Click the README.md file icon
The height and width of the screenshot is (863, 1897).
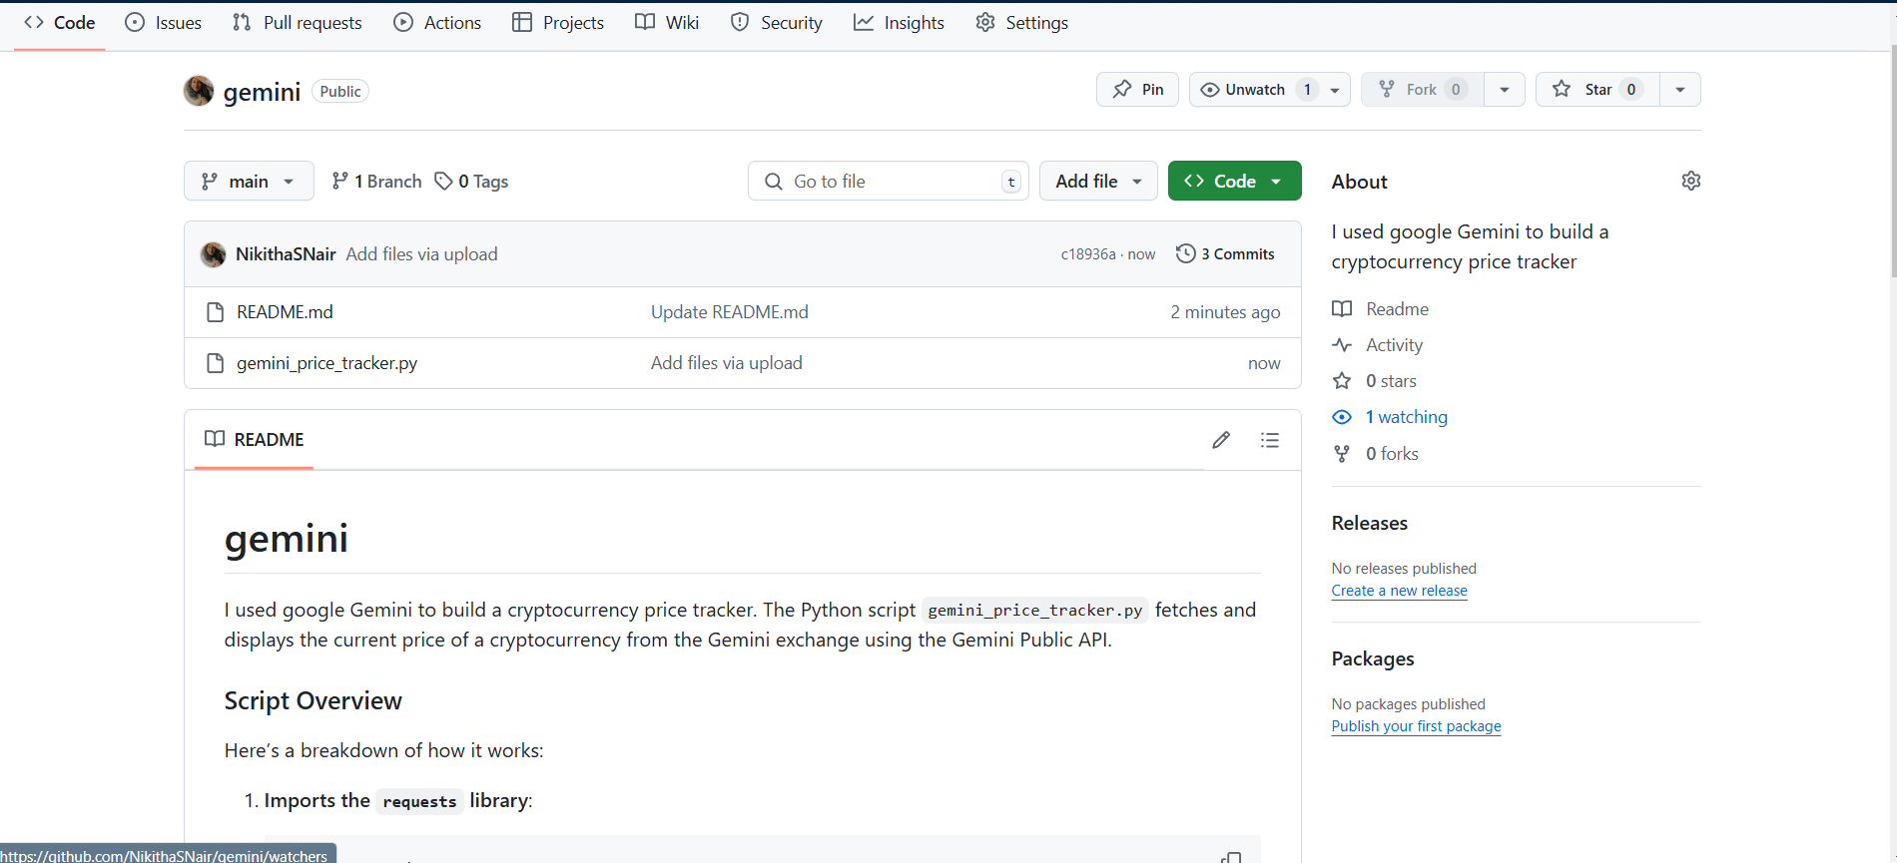pos(215,312)
